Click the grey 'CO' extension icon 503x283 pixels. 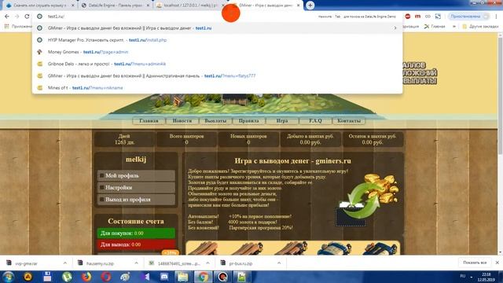click(x=428, y=17)
